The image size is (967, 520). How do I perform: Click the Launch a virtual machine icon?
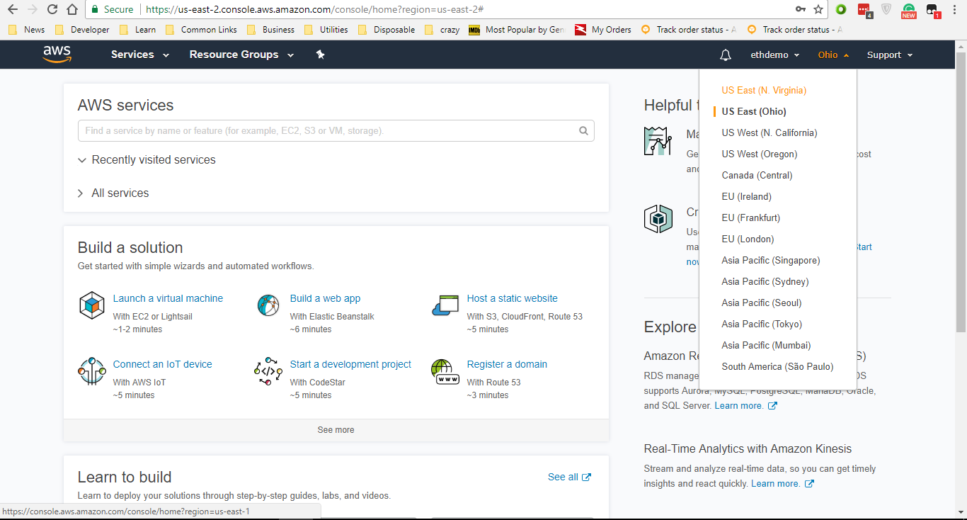tap(91, 305)
